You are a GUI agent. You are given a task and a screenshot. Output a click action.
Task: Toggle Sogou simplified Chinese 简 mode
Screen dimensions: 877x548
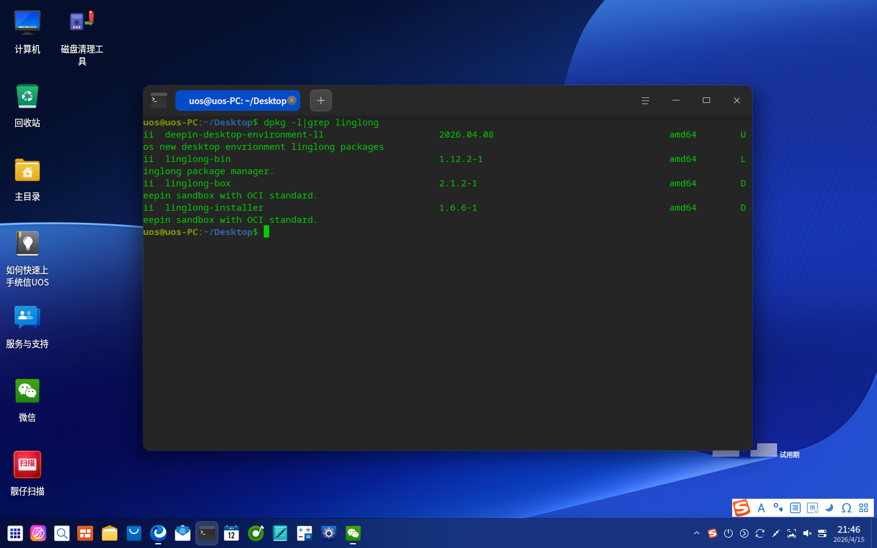click(x=795, y=508)
